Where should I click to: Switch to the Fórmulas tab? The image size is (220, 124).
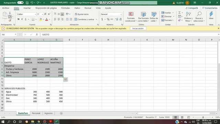[66, 8]
